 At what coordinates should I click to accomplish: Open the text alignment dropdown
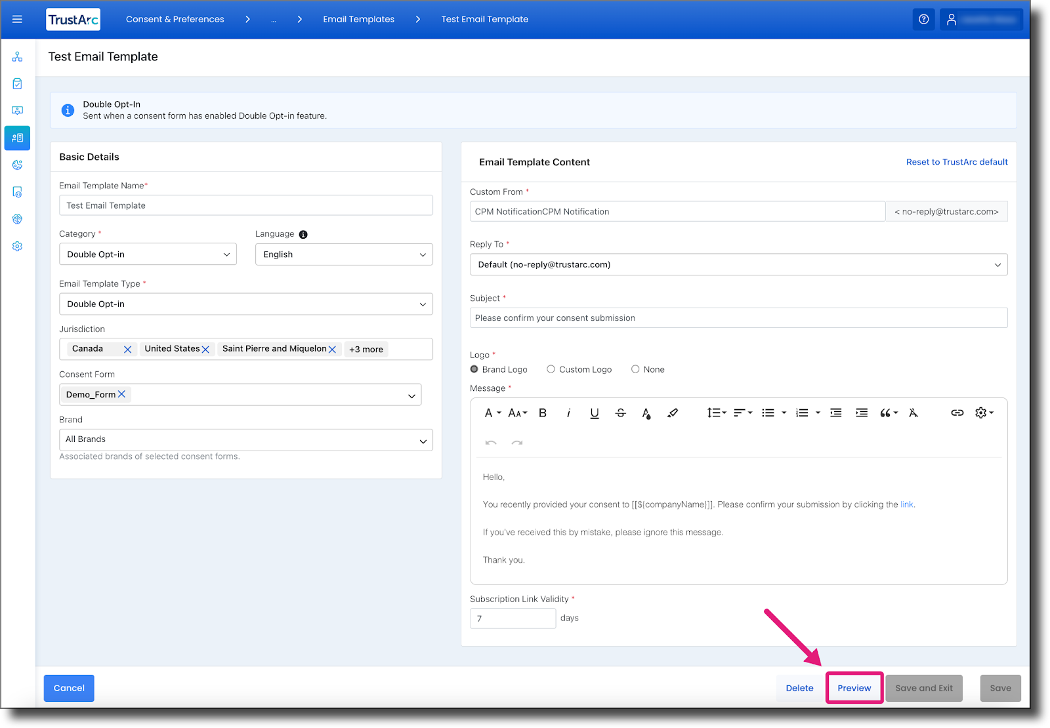pyautogui.click(x=743, y=413)
